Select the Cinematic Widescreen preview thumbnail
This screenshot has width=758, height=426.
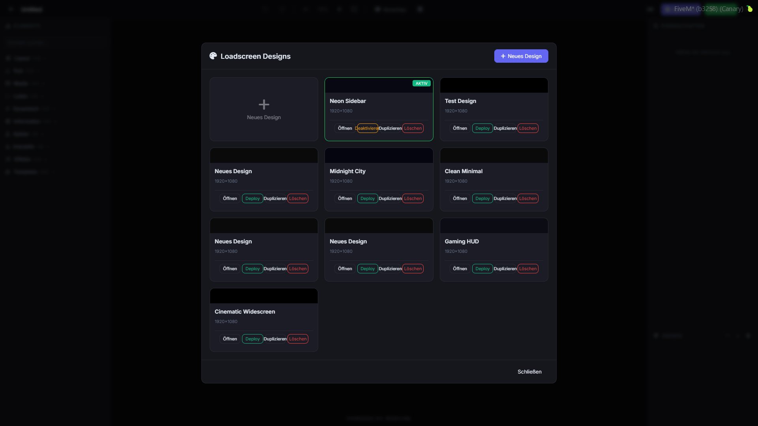[x=264, y=296]
